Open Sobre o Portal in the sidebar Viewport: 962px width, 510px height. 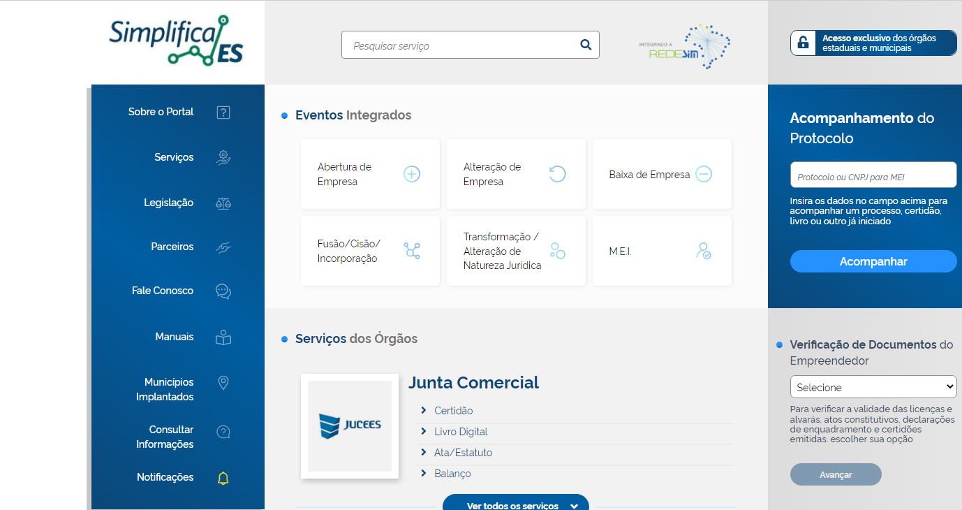161,112
